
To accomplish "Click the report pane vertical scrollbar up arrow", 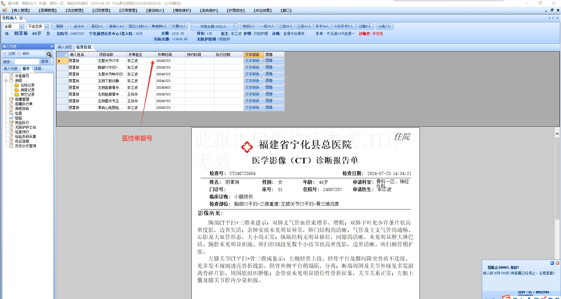I will 557,134.
